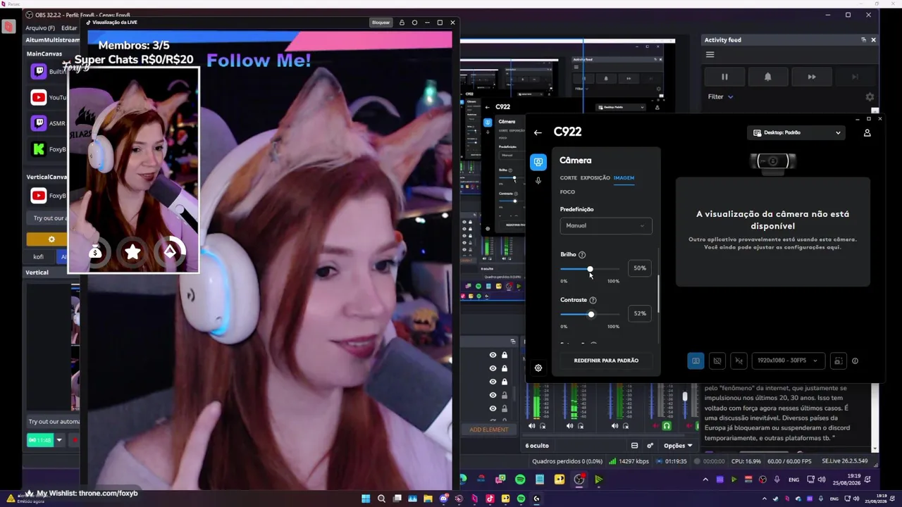Click the white volume fader in the mixer
Image resolution: width=902 pixels, height=507 pixels.
684,397
